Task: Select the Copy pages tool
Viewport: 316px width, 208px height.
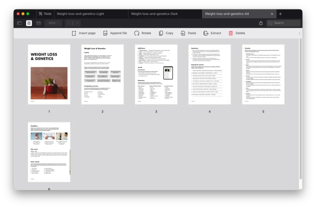Action: pos(166,33)
